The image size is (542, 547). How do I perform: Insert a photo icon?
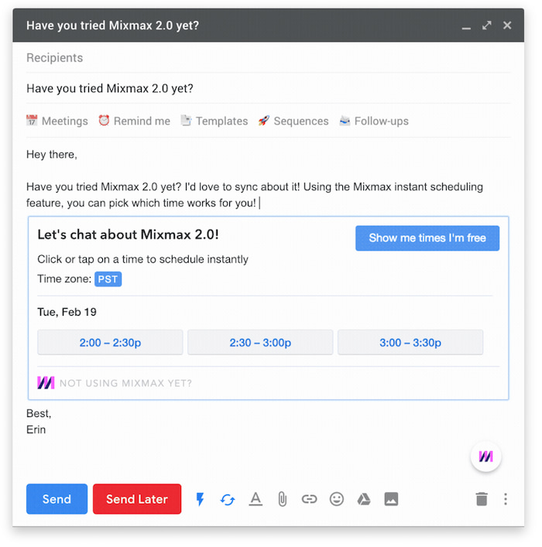pyautogui.click(x=391, y=500)
